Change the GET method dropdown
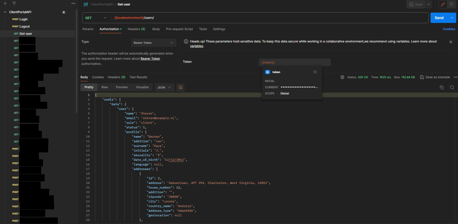The image size is (458, 224). pyautogui.click(x=96, y=18)
